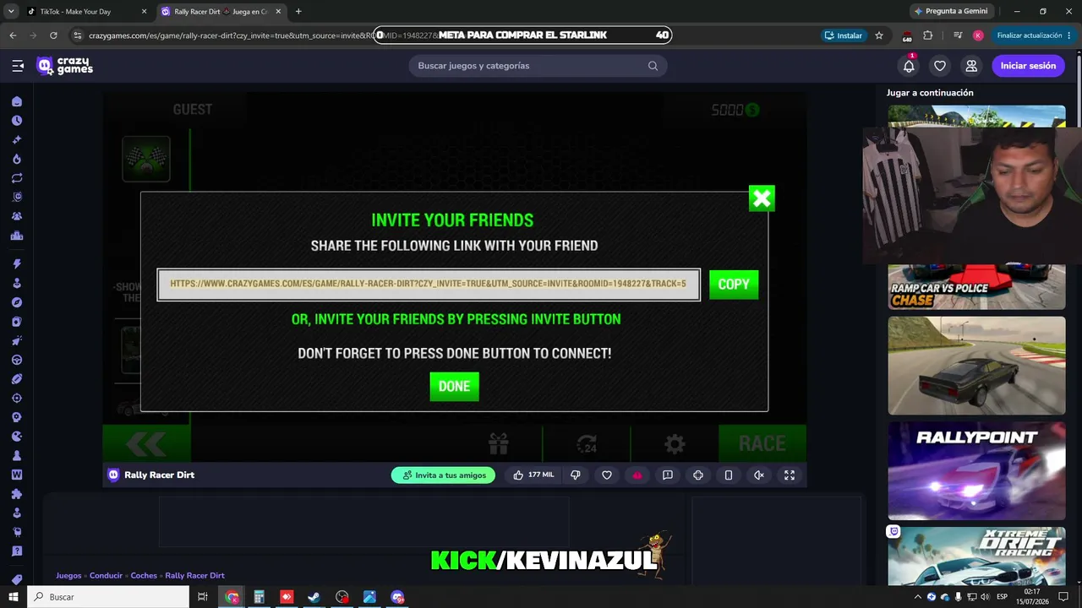The height and width of the screenshot is (608, 1082).
Task: Open notifications bell icon
Action: point(909,66)
